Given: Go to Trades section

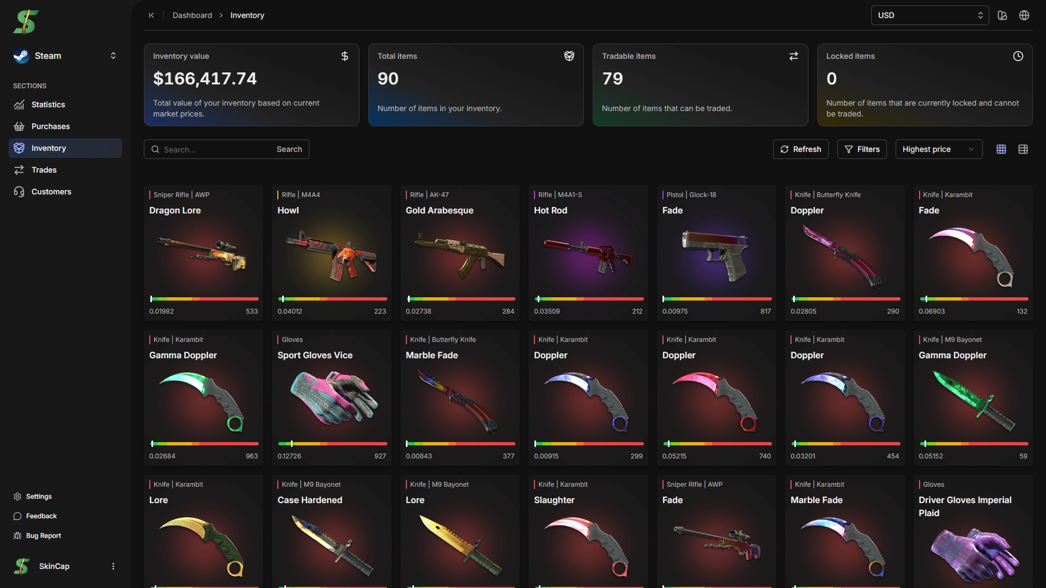Looking at the screenshot, I should (65, 170).
